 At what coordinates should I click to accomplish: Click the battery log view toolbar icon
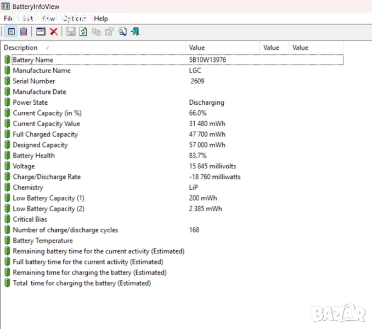coord(23,32)
